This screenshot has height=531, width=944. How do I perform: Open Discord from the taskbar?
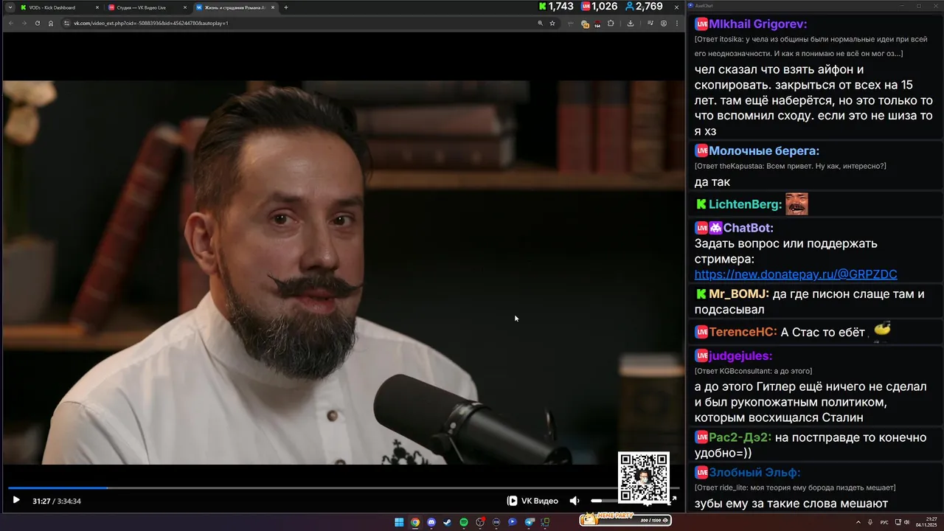pyautogui.click(x=431, y=522)
